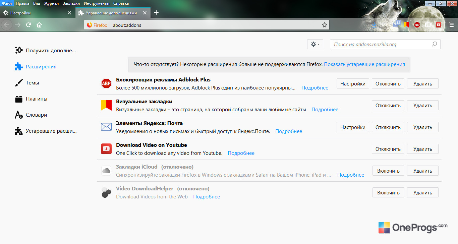The image size is (458, 244).
Task: Disable the Визуальные закладки extension
Action: [x=388, y=105]
